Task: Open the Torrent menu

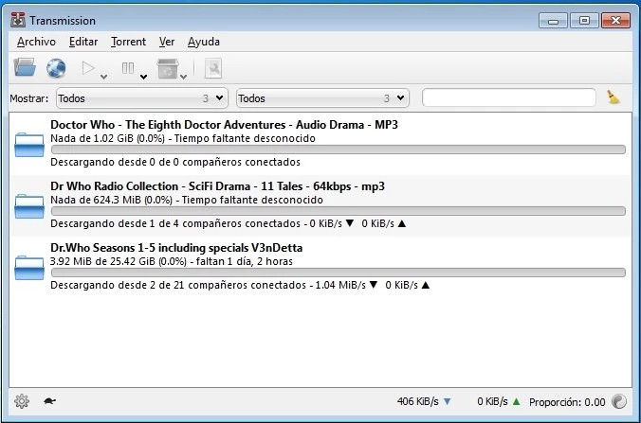Action: tap(128, 42)
